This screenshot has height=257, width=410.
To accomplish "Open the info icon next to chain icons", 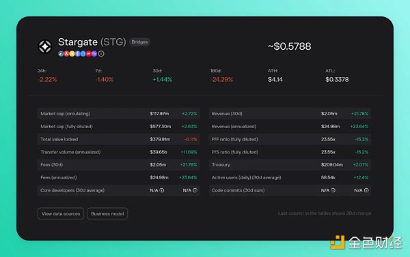I will (x=101, y=54).
